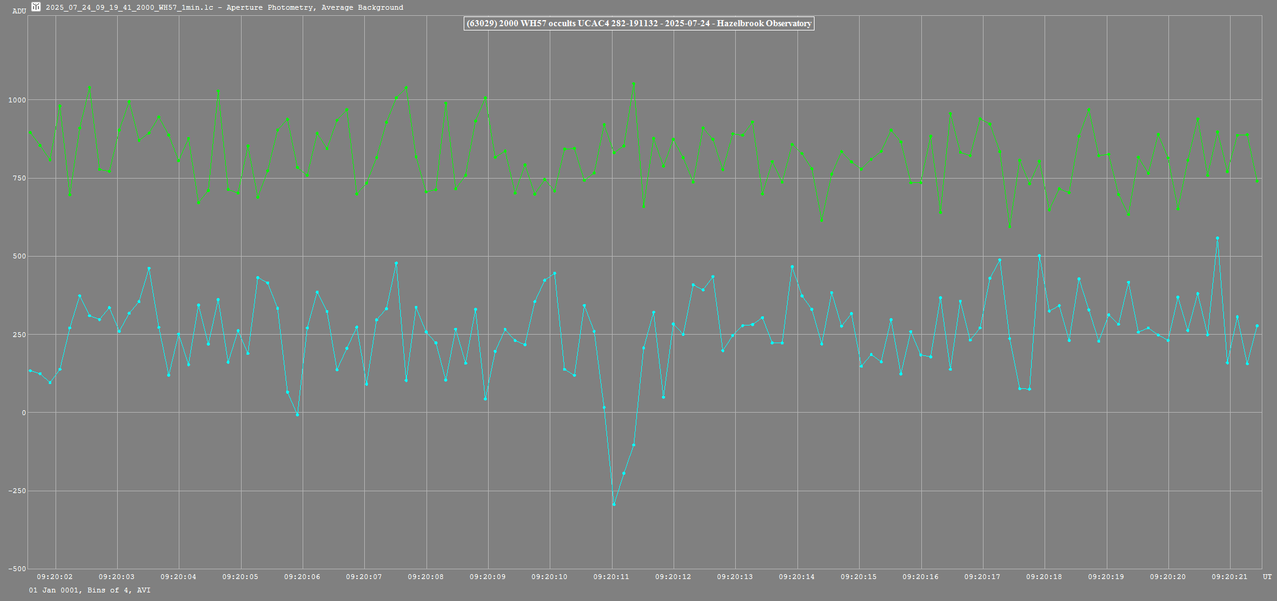Screen dimensions: 1277x601
Task: Select the 09:20:10 time axis label
Action: click(549, 577)
